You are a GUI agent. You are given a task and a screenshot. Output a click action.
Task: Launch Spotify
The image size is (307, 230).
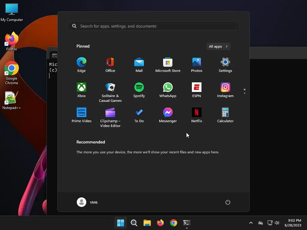pyautogui.click(x=139, y=90)
